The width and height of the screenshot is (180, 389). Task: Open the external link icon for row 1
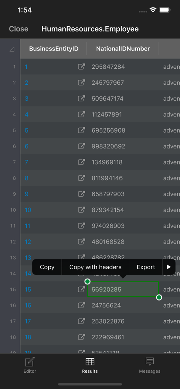click(x=81, y=66)
